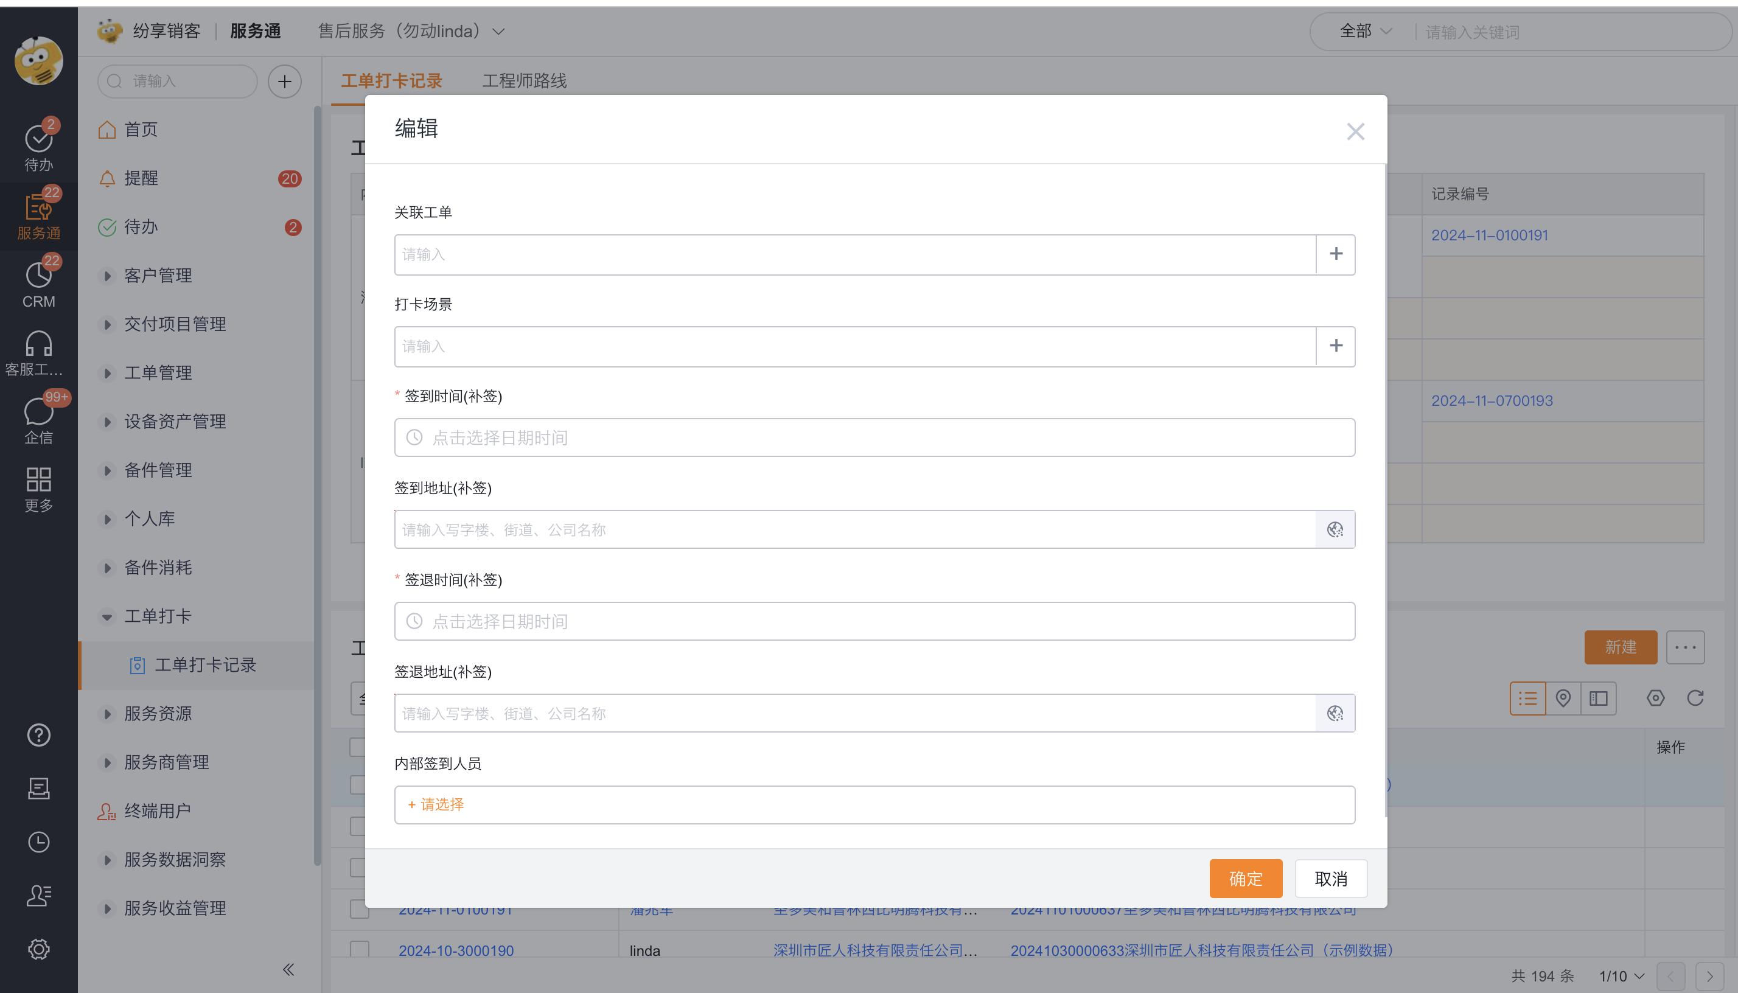Click the clock history icon in sidebar
Image resolution: width=1738 pixels, height=993 pixels.
pyautogui.click(x=38, y=841)
